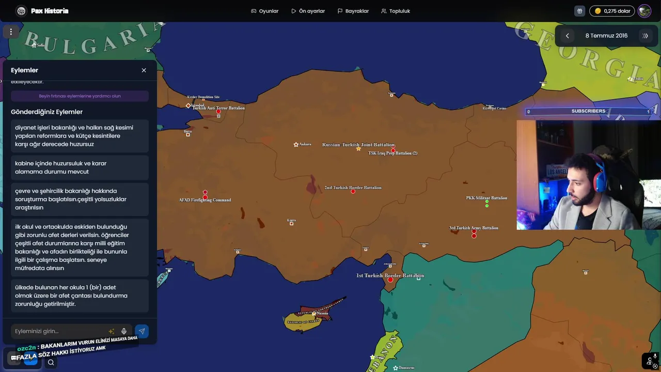Click the streamer webcam overlay
Image resolution: width=661 pixels, height=372 pixels.
coord(589,175)
